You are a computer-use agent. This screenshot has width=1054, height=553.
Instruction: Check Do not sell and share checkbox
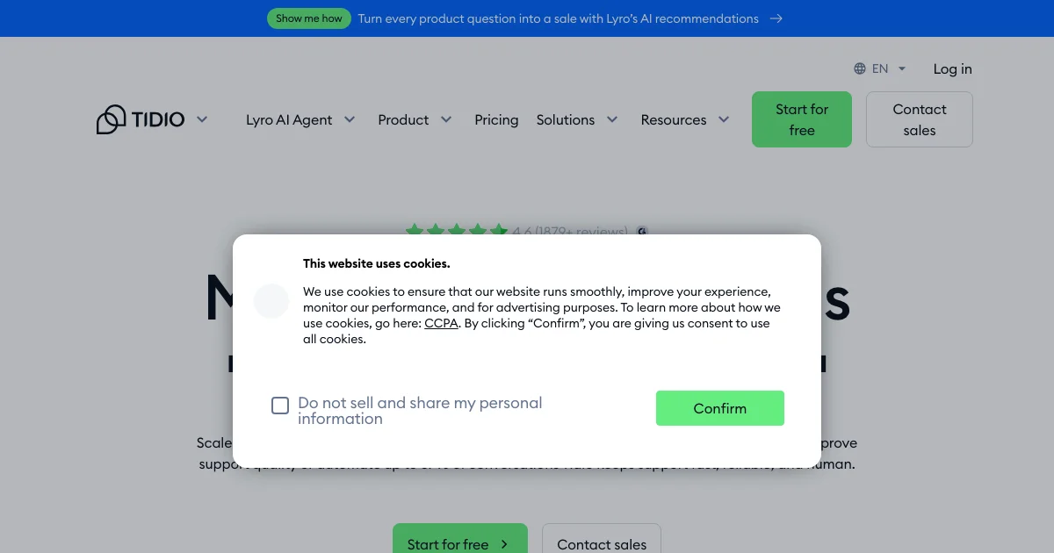point(280,406)
